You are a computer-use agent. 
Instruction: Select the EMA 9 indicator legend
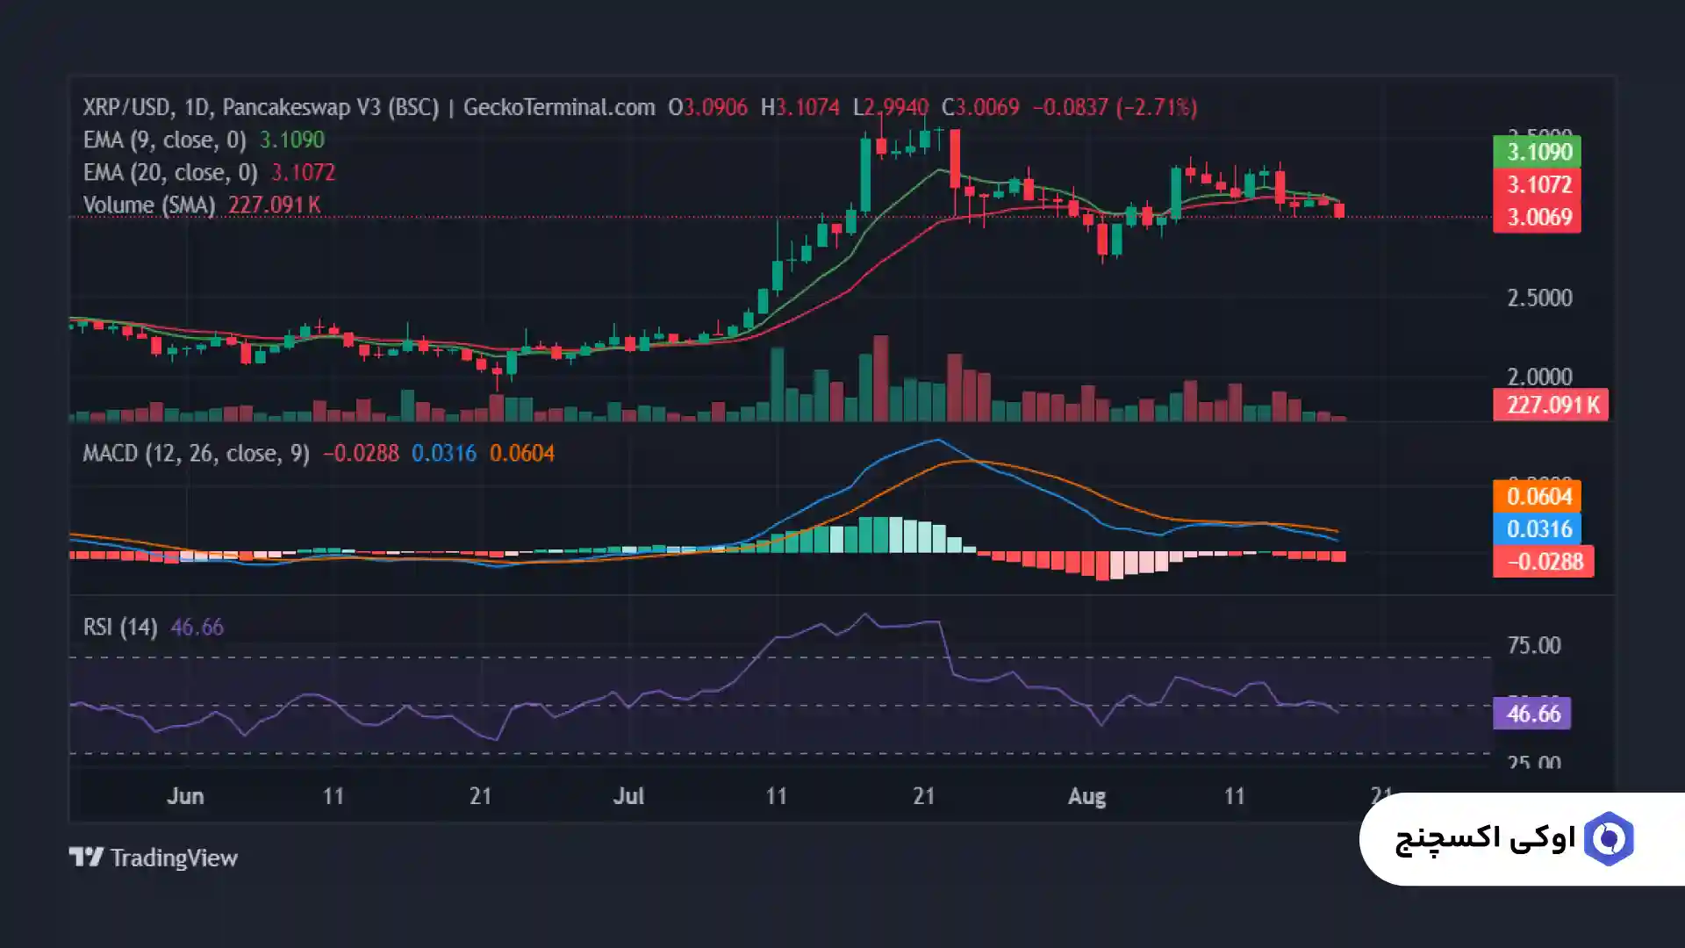coord(164,140)
